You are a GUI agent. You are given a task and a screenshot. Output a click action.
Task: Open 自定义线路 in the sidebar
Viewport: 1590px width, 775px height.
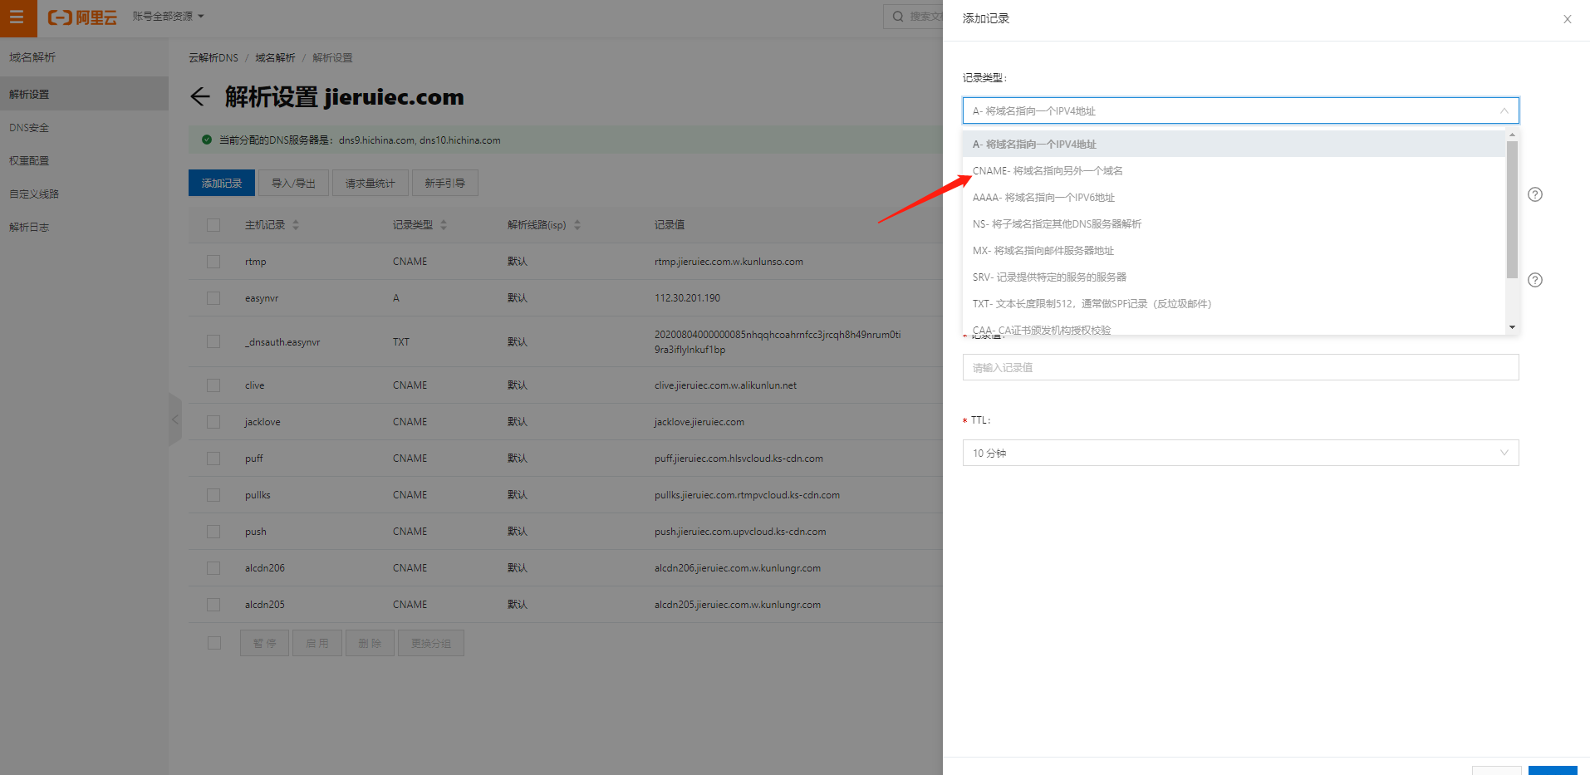point(84,194)
